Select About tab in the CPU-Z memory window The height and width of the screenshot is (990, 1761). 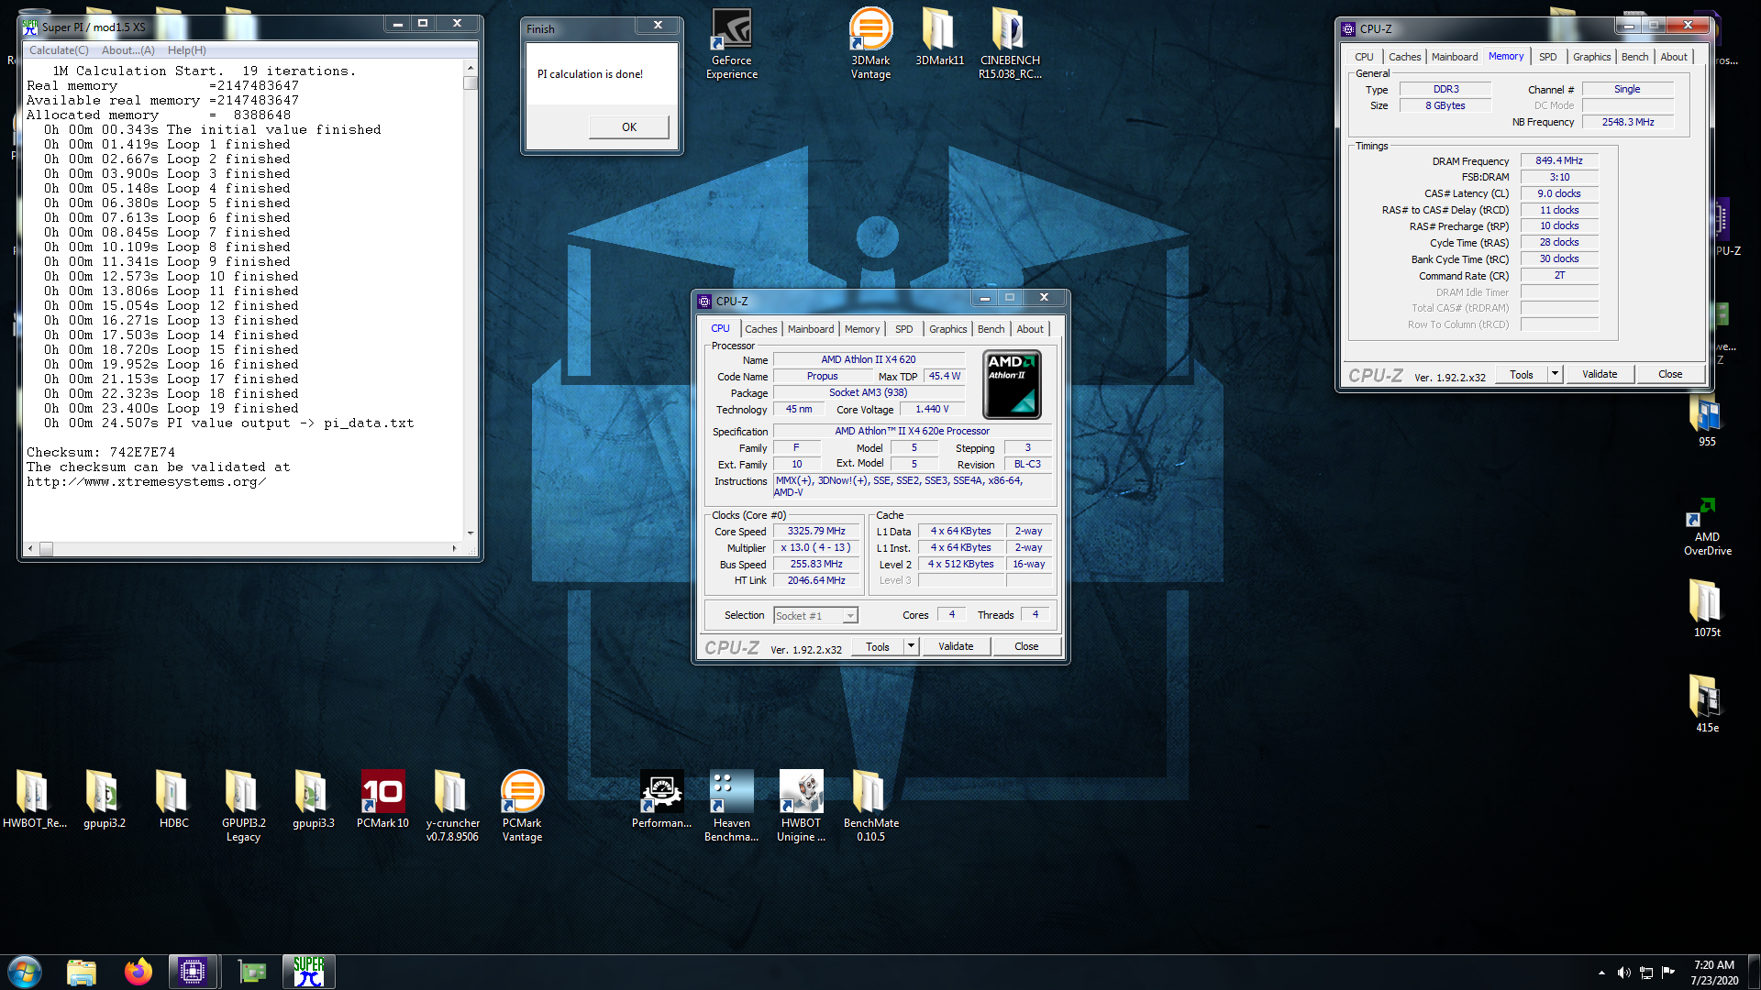pyautogui.click(x=1674, y=57)
